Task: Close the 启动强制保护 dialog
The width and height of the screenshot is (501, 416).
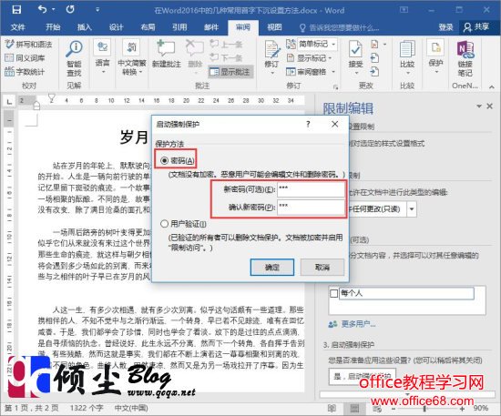Action: coord(335,124)
